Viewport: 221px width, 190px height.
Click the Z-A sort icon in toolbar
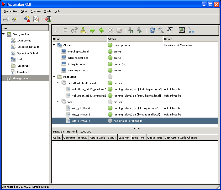tap(191, 30)
